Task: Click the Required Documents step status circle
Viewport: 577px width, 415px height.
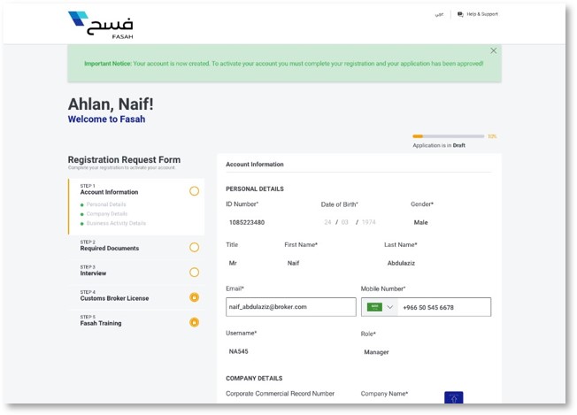Action: click(194, 247)
